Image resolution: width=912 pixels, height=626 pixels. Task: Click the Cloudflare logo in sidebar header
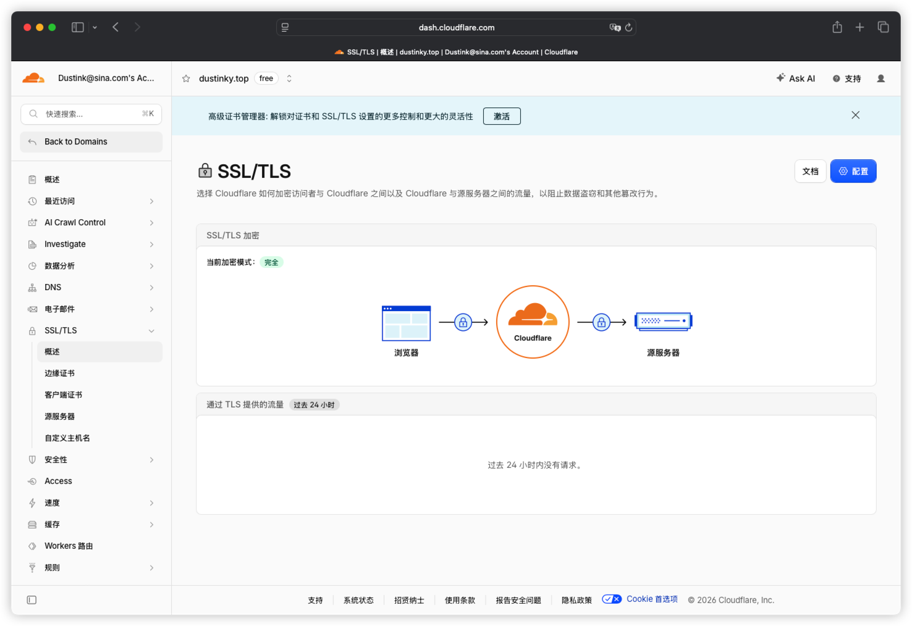point(33,78)
